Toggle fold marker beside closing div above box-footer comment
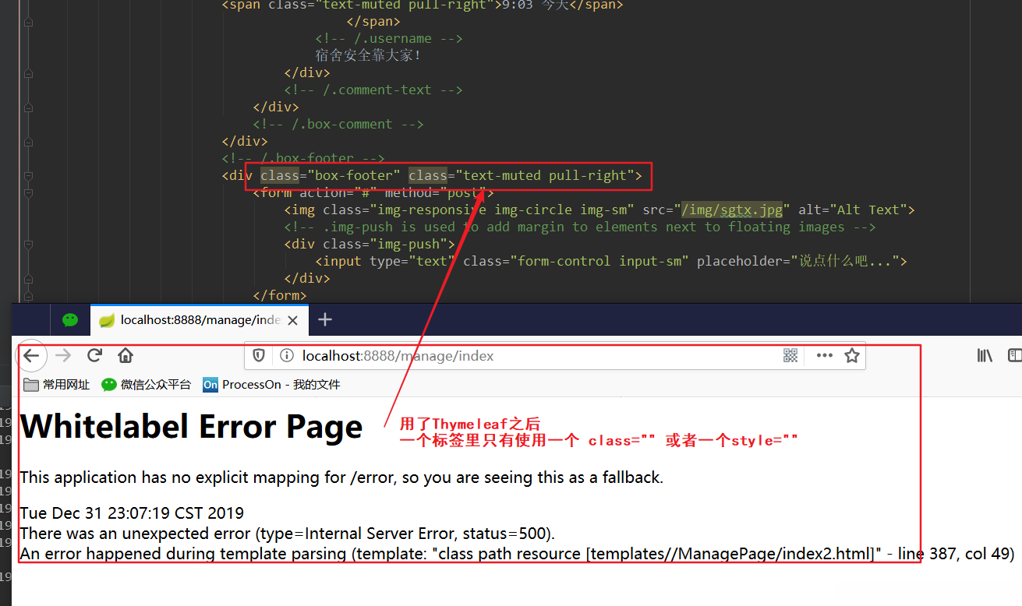 [29, 142]
